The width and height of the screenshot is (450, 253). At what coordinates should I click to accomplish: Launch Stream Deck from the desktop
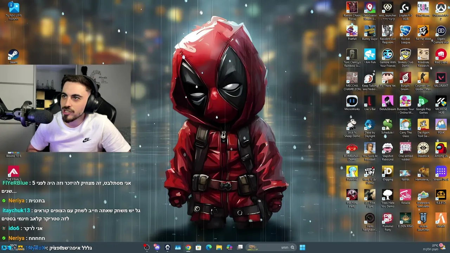click(441, 173)
